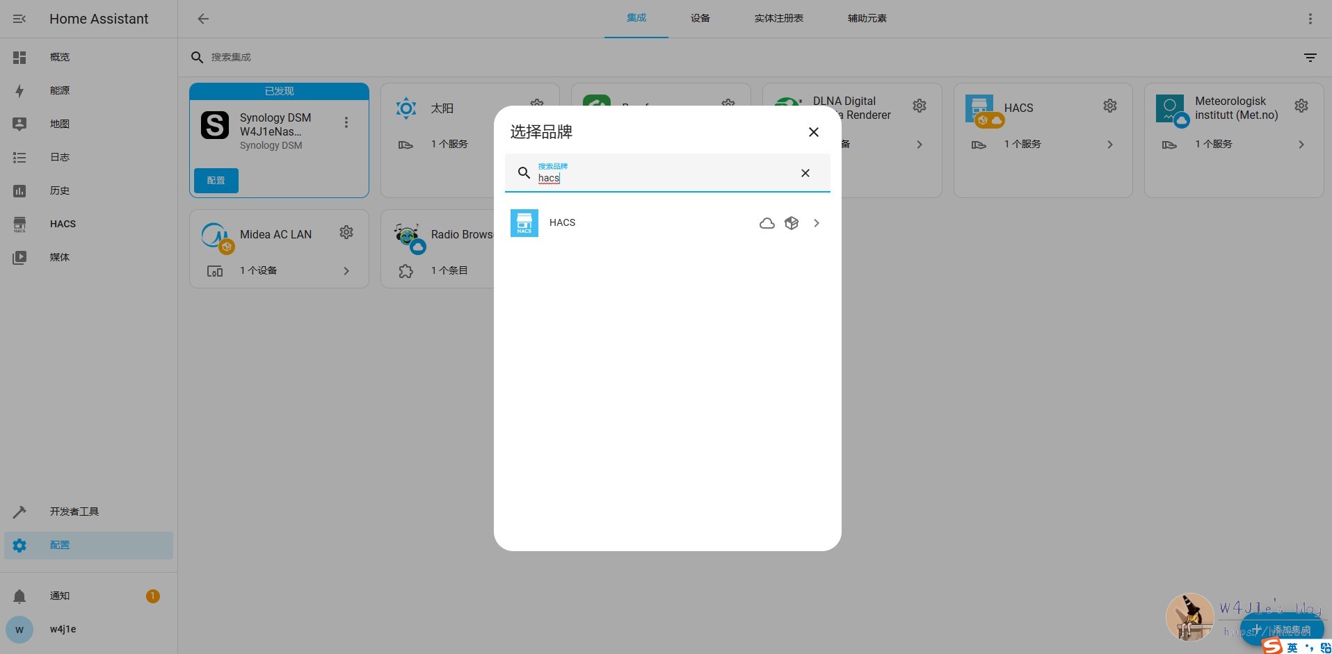
Task: Click the filter icon for integrations
Action: pos(1310,58)
